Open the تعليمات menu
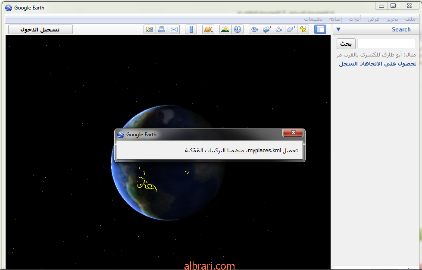This screenshot has height=270, width=422. [313, 19]
